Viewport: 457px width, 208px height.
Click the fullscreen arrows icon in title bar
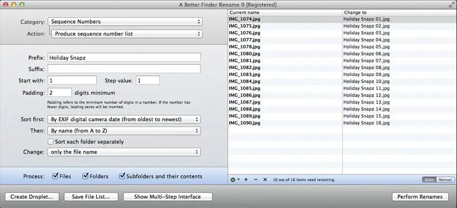[x=452, y=5]
